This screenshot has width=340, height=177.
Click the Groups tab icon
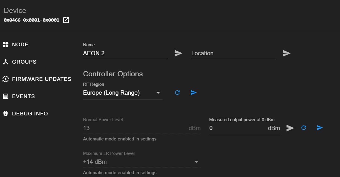point(6,62)
